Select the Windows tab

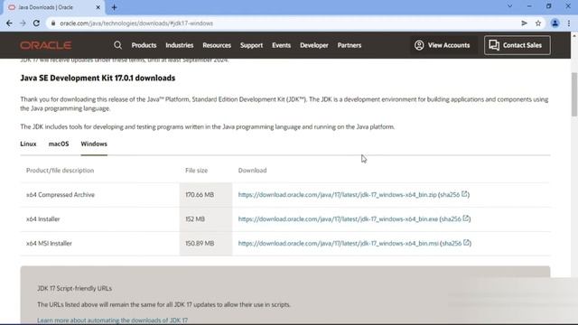94,144
